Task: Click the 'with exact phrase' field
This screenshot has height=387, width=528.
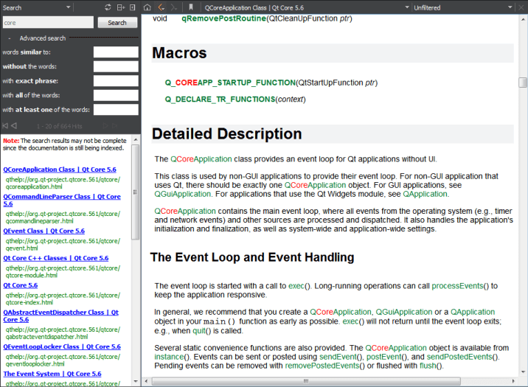Action: [x=116, y=81]
